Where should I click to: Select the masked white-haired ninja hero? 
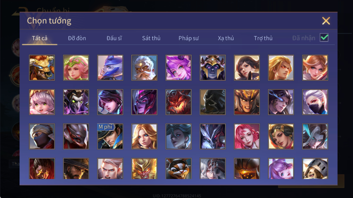click(315, 102)
